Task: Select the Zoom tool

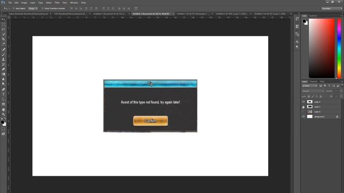Action: pyautogui.click(x=3, y=114)
